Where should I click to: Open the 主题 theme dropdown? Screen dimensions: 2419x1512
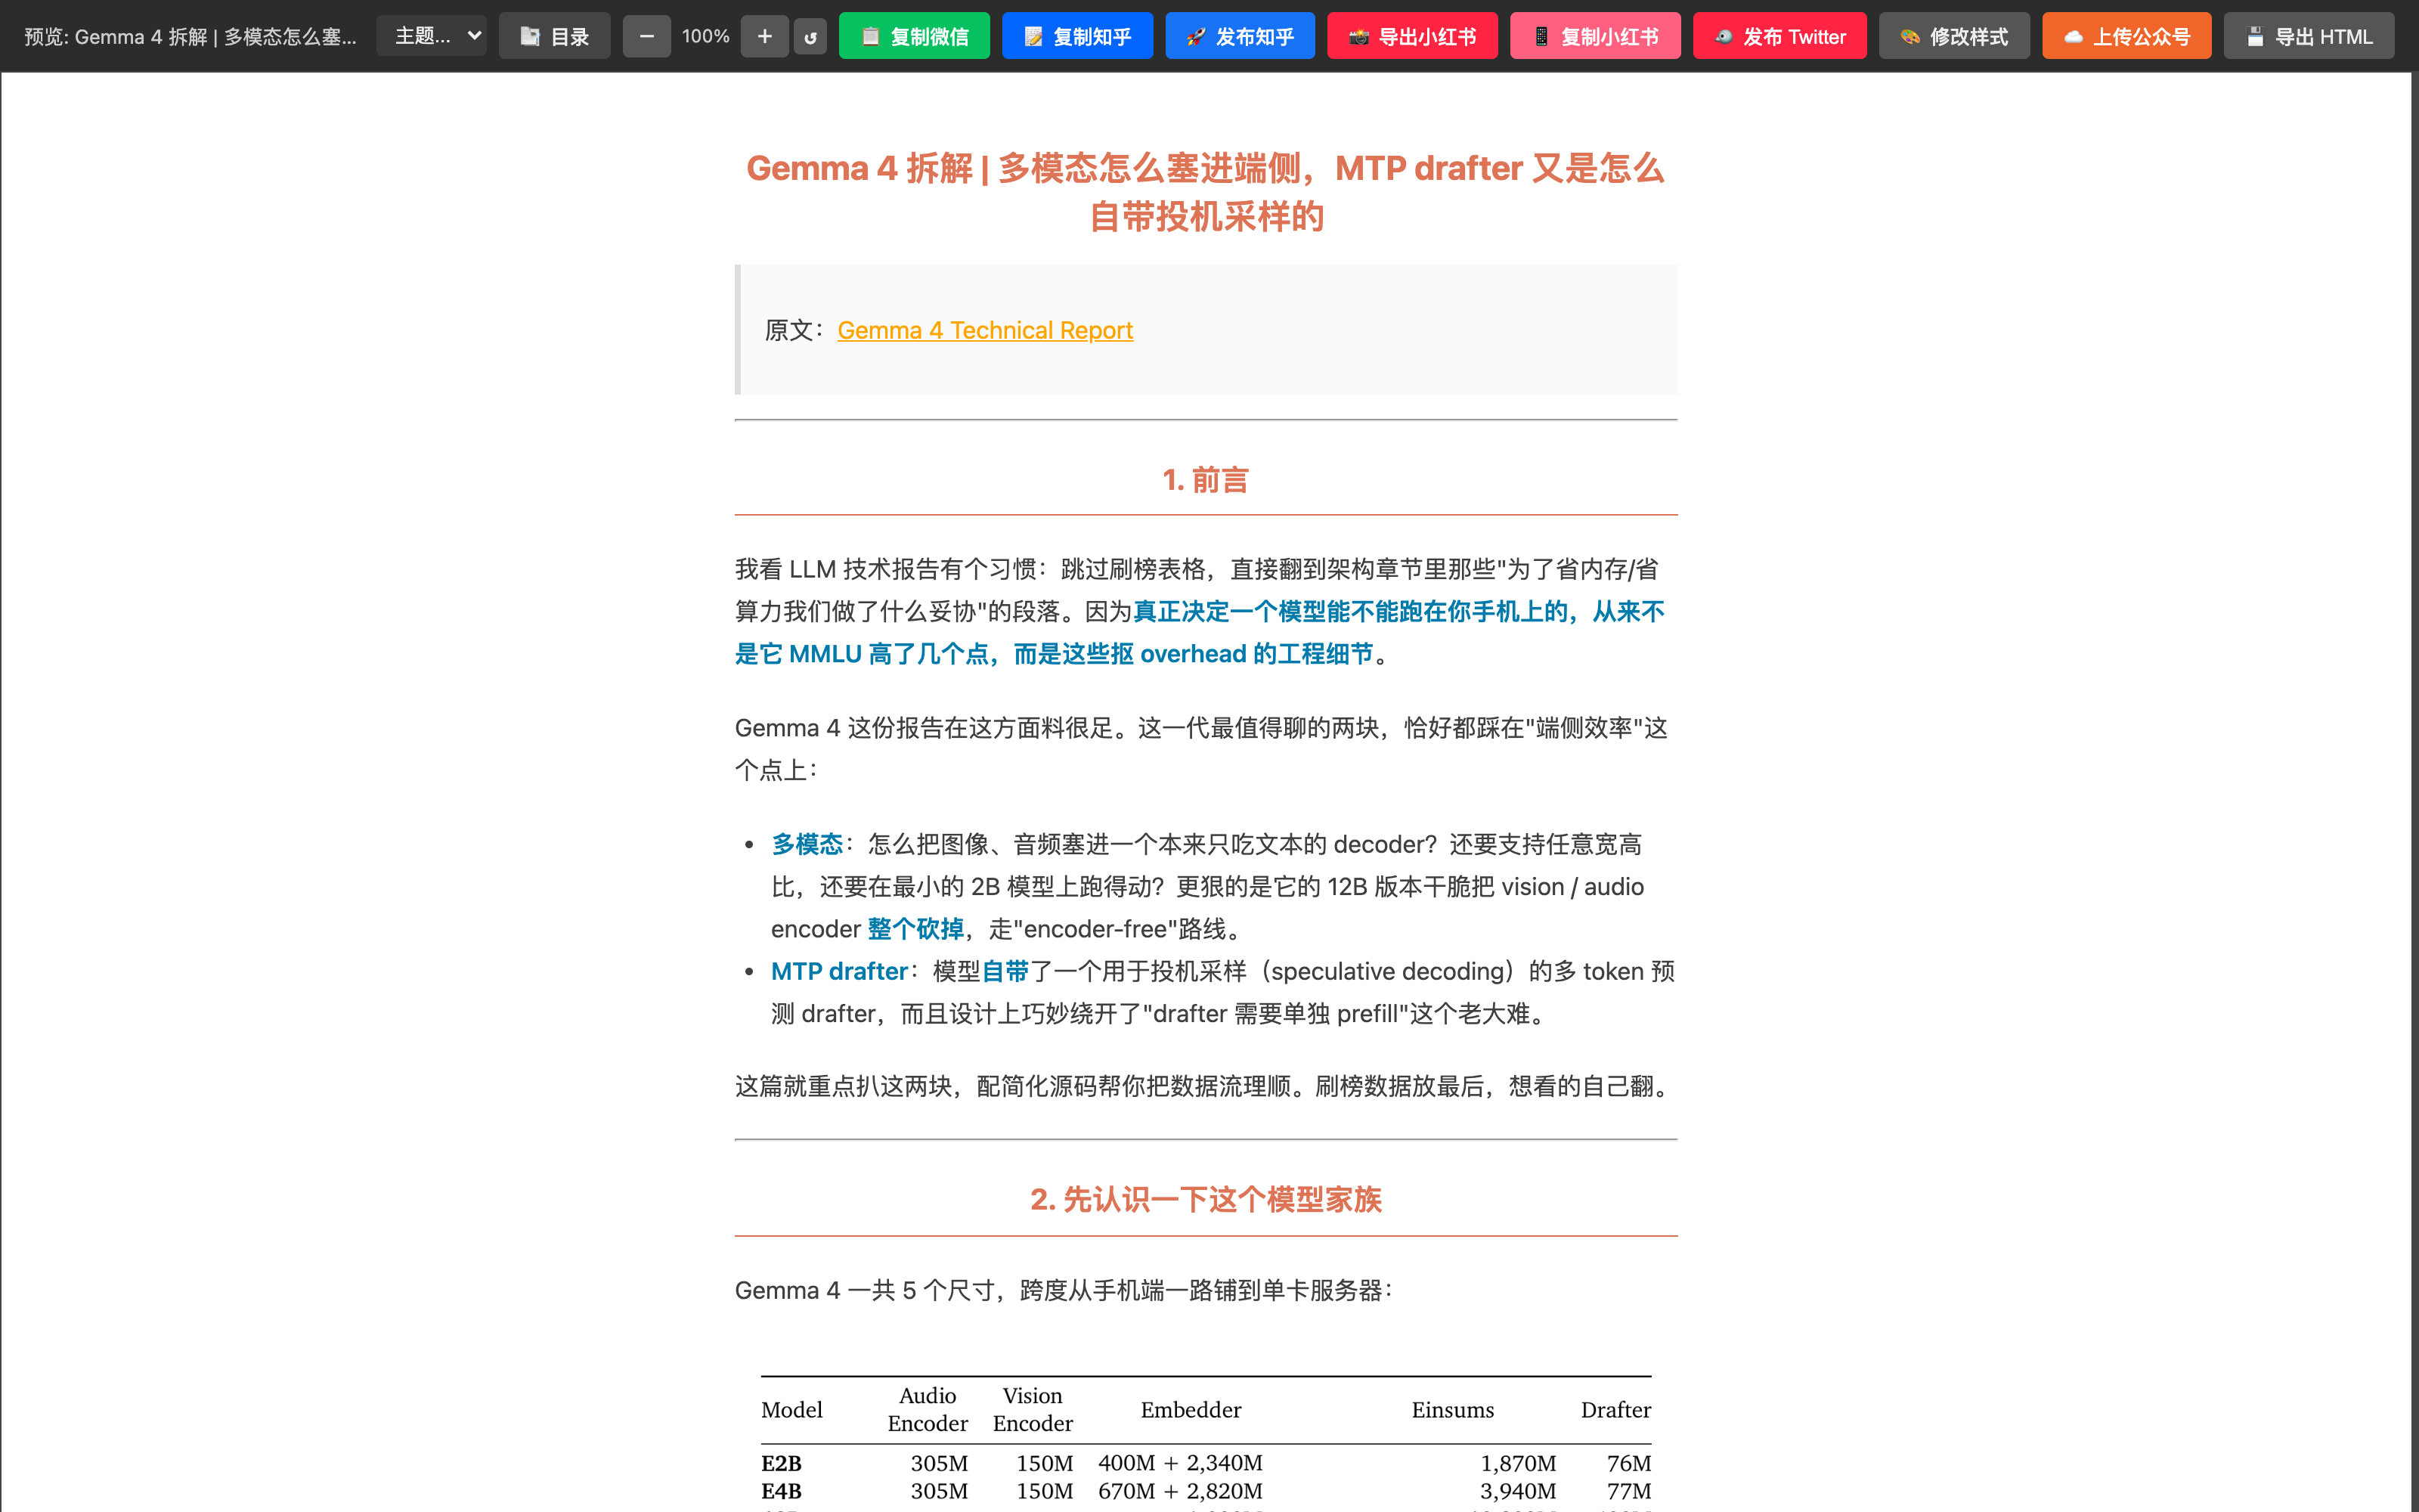pos(431,36)
